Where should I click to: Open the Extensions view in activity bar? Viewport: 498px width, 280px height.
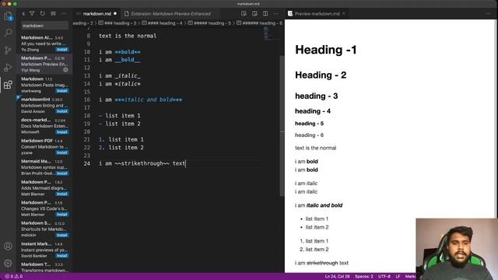coord(8,85)
